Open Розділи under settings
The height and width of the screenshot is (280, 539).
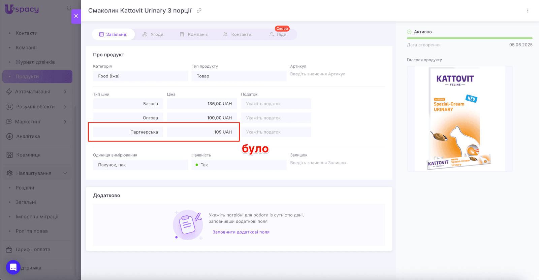pyautogui.click(x=25, y=187)
